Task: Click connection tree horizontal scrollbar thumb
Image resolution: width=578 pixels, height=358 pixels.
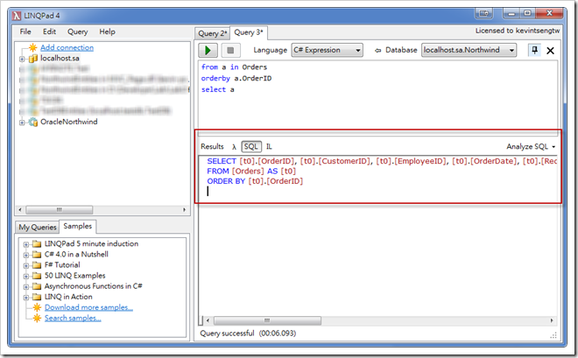Action: (x=59, y=210)
